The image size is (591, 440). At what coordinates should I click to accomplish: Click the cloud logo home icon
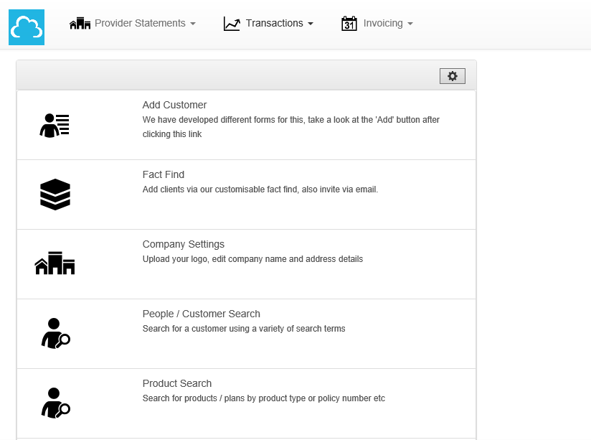(x=27, y=27)
